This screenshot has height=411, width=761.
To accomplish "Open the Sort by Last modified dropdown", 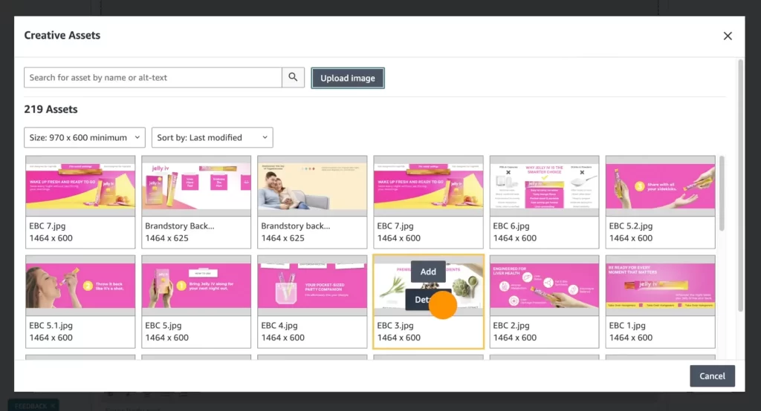I will (212, 138).
